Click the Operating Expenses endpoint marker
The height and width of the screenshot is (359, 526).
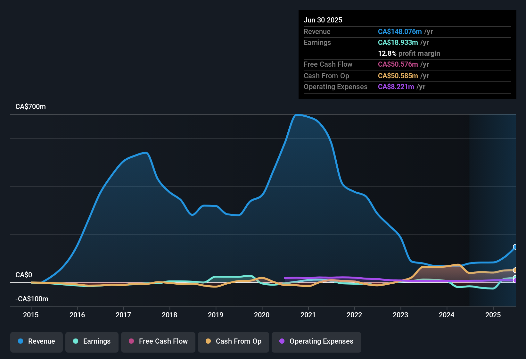pyautogui.click(x=515, y=280)
